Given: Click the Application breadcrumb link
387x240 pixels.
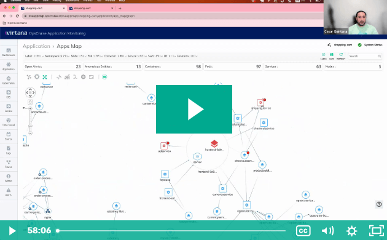Looking at the screenshot, I should point(36,46).
